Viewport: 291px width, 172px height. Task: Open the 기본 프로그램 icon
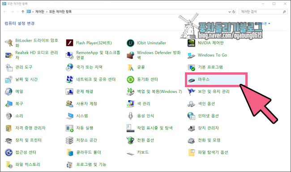tap(191, 67)
